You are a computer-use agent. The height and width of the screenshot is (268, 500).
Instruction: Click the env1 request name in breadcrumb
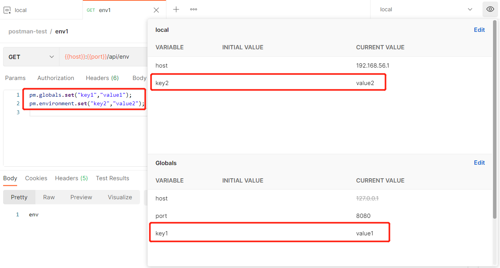62,31
